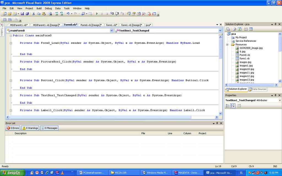Click Show All Files icon in Solution Explorer

point(234,29)
